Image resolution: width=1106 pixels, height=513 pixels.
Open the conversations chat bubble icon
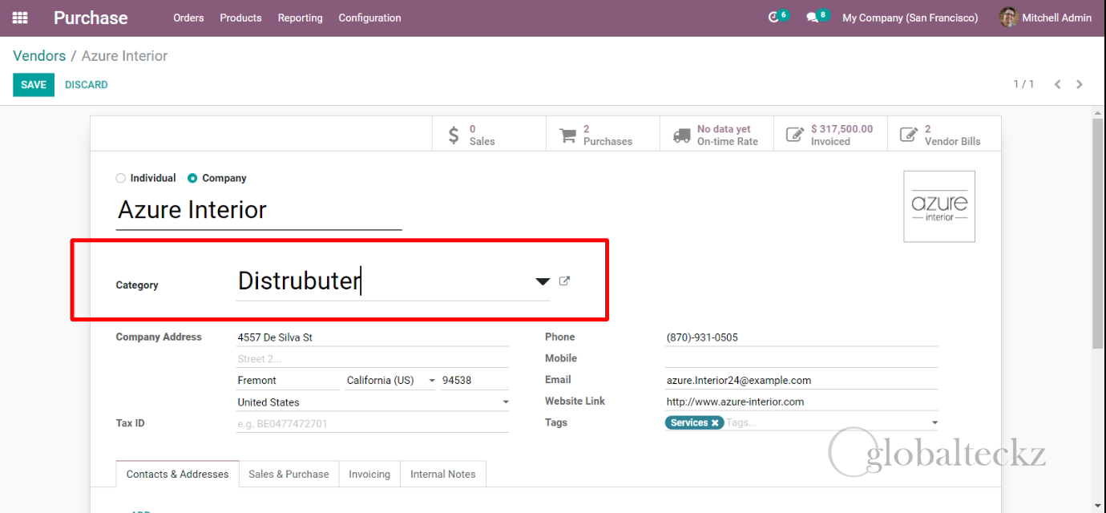pos(812,18)
